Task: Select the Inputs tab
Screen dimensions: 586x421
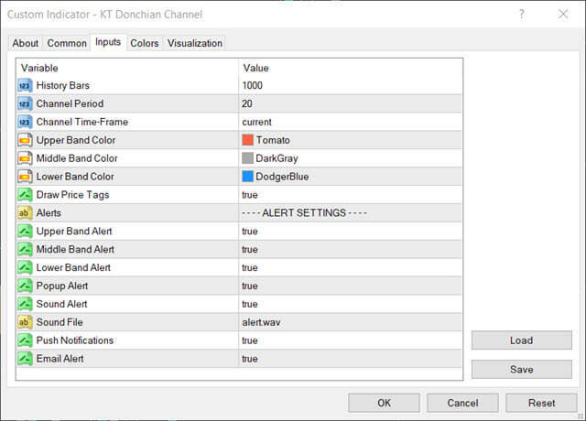Action: coord(108,42)
